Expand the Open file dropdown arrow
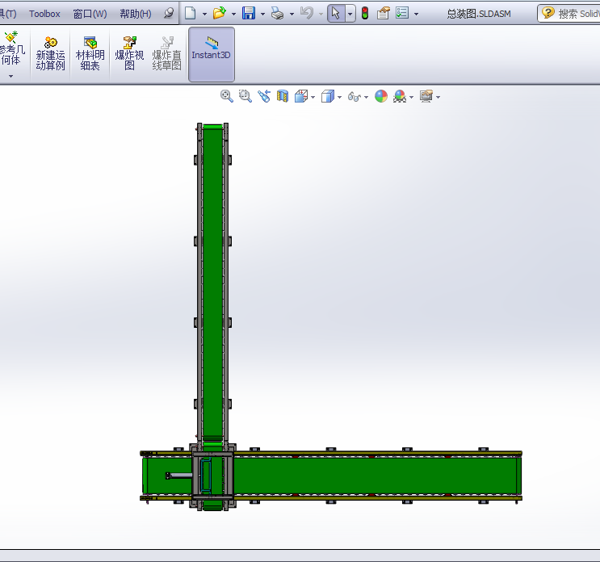Image resolution: width=600 pixels, height=562 pixels. point(233,15)
